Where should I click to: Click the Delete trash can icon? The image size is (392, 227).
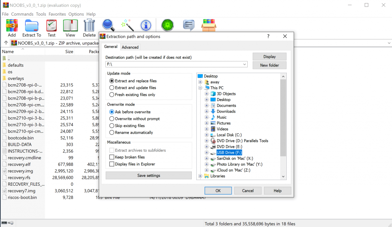[89, 26]
